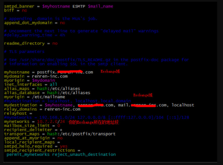223x165 pixels.
Task: Click the 'biff = no' line
Action: 16,11
